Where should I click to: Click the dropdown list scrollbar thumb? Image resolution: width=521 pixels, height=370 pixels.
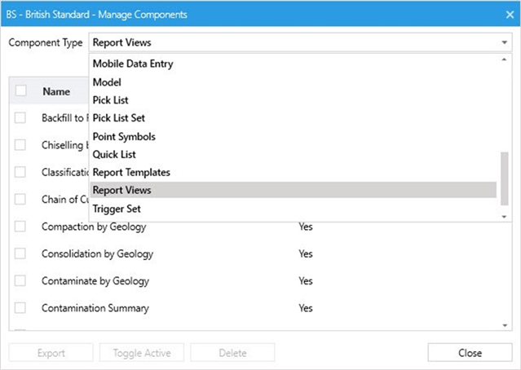(505, 178)
